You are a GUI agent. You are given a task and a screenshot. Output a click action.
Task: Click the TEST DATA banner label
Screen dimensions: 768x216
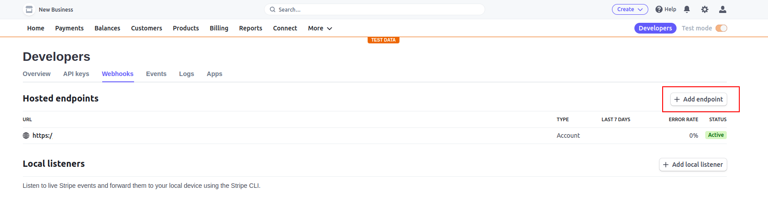coord(383,40)
